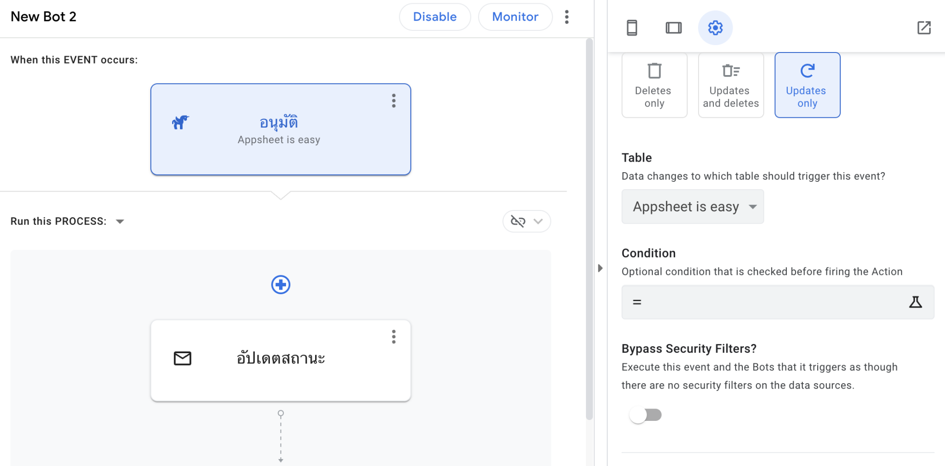Enable the Bypass Security Filters toggle

coord(646,414)
